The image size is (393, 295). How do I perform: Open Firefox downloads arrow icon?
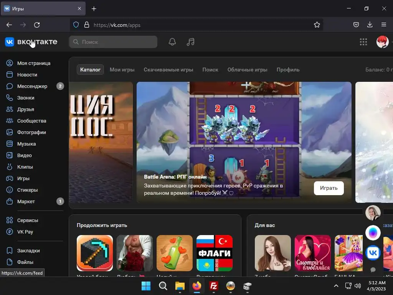[x=370, y=25]
